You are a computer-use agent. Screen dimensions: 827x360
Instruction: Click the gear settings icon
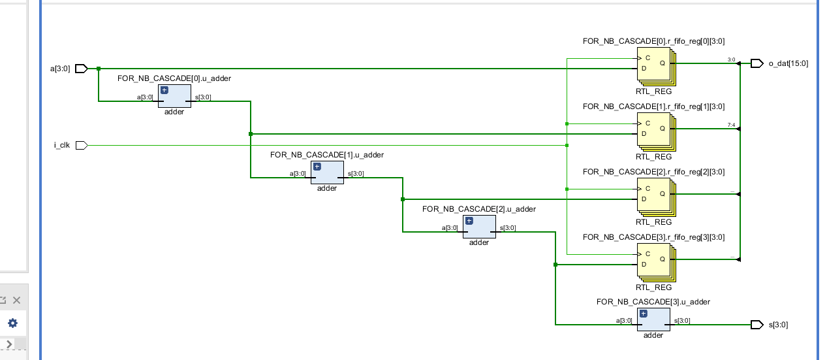click(12, 323)
